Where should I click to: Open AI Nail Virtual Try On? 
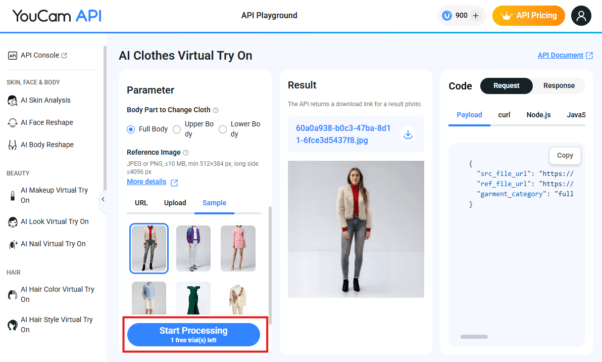click(53, 244)
